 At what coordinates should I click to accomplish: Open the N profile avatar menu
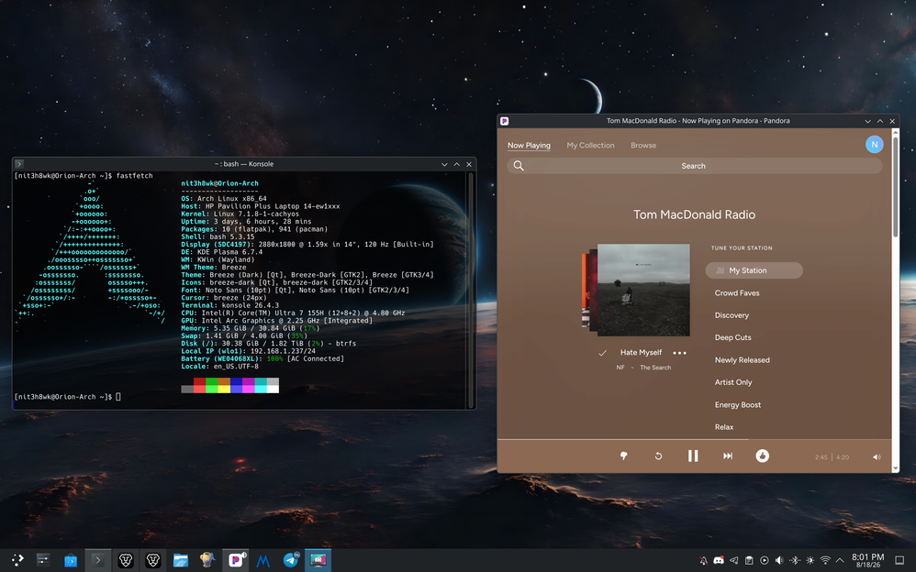[x=874, y=145]
